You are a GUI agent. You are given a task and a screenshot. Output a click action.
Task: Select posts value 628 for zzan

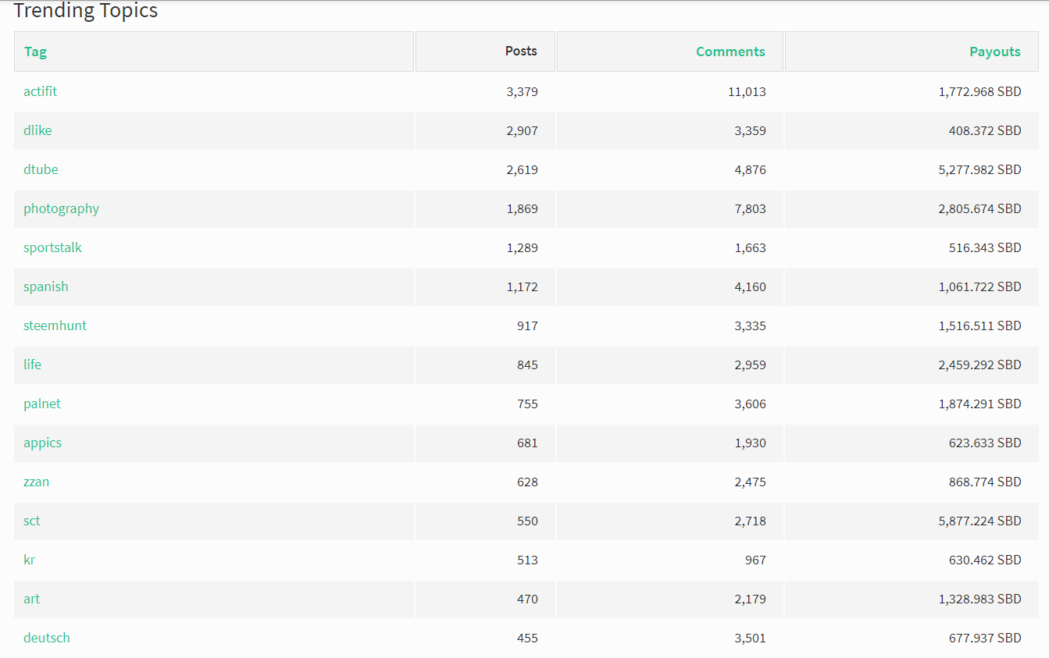pyautogui.click(x=527, y=482)
